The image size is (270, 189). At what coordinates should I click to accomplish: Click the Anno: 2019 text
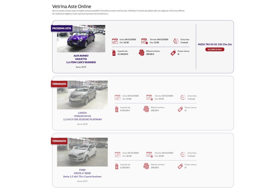click(81, 67)
